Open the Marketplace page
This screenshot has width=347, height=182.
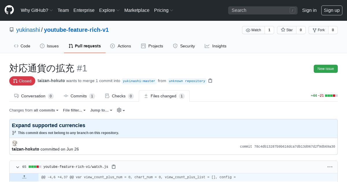tap(137, 10)
